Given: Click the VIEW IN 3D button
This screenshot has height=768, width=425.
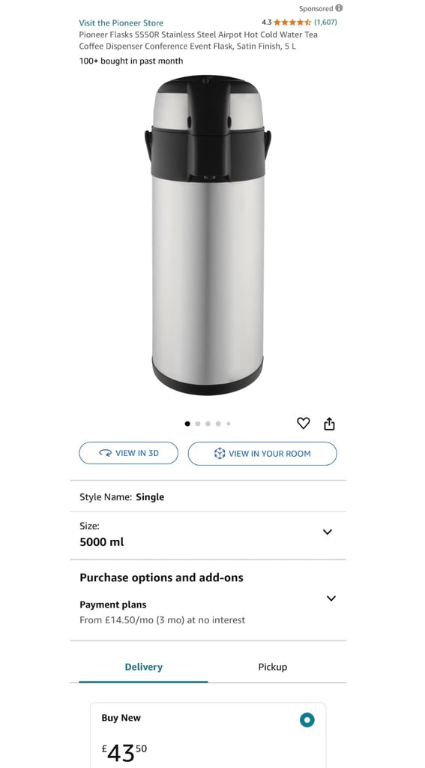Looking at the screenshot, I should [129, 453].
